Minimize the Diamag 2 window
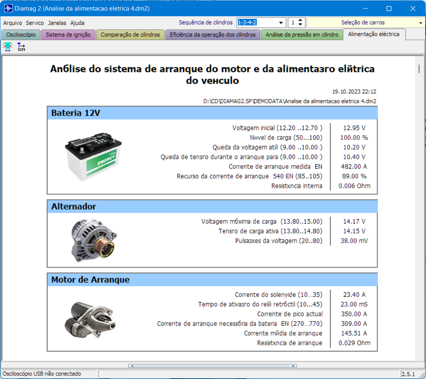The image size is (426, 379). coord(365,9)
